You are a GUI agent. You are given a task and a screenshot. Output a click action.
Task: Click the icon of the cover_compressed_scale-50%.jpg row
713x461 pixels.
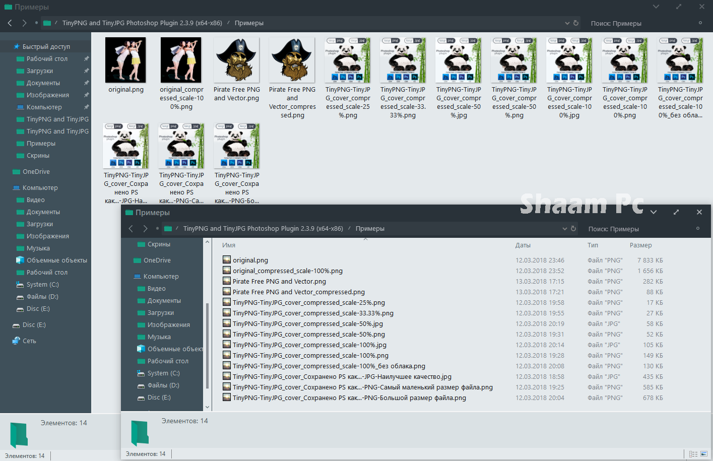pos(227,323)
